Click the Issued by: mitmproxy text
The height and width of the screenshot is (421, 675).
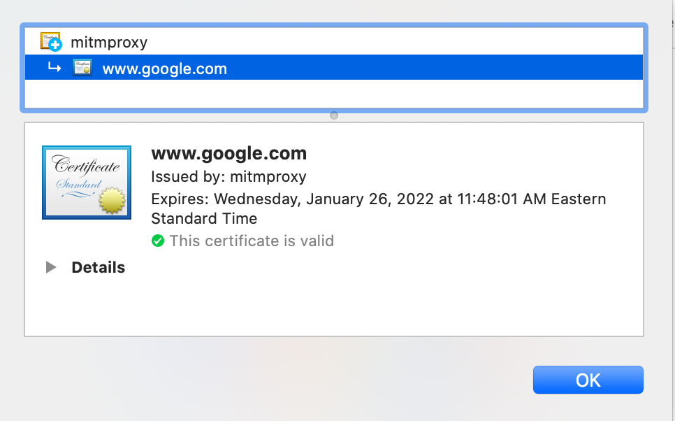[228, 177]
